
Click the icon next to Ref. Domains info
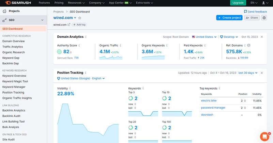tap(249, 45)
